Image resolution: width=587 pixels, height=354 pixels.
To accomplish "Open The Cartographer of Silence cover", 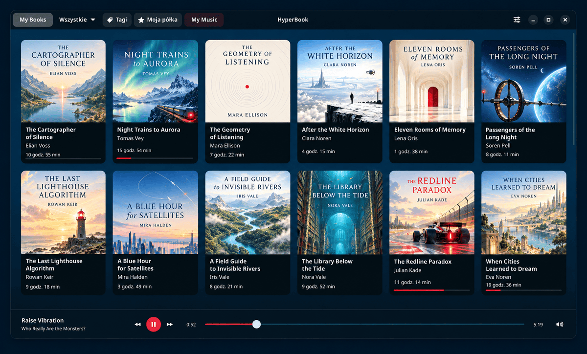I will point(63,81).
